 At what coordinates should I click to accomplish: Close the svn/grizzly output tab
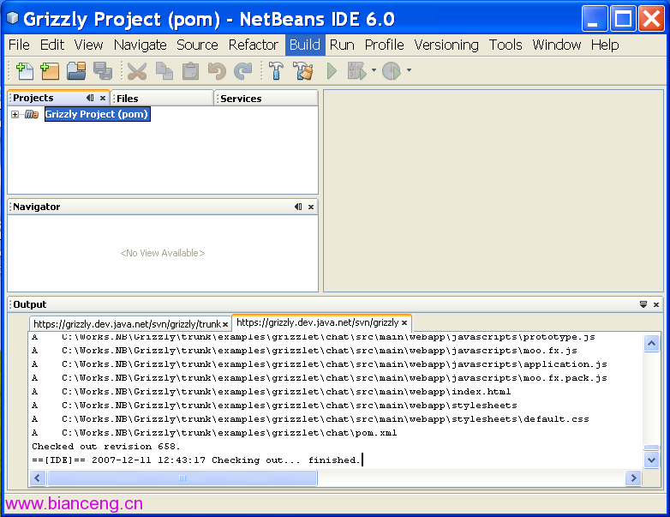click(x=404, y=323)
